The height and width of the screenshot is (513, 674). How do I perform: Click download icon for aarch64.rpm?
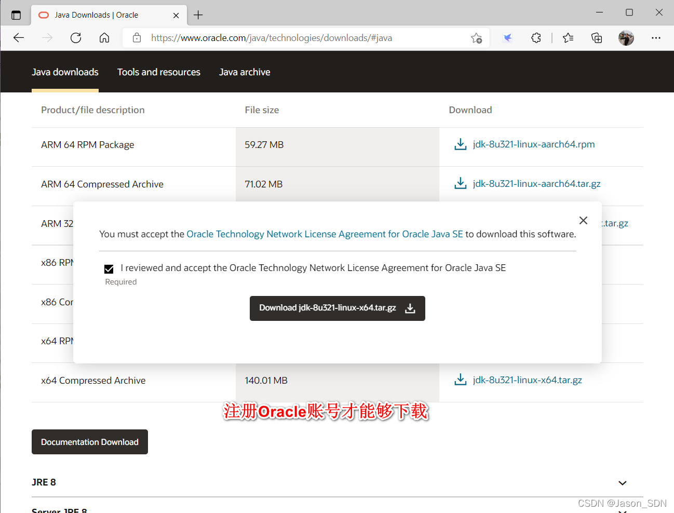pos(461,144)
